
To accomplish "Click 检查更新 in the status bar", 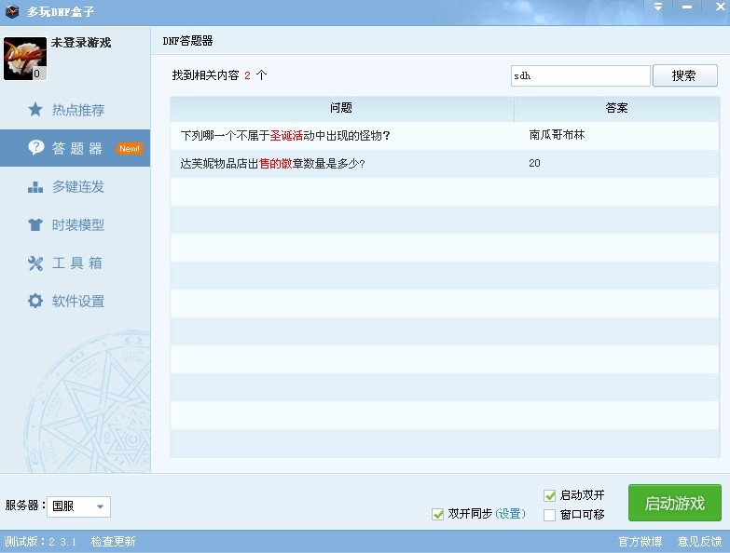I will (113, 542).
